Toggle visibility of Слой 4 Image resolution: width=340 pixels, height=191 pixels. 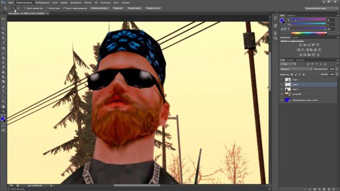[x=282, y=84]
